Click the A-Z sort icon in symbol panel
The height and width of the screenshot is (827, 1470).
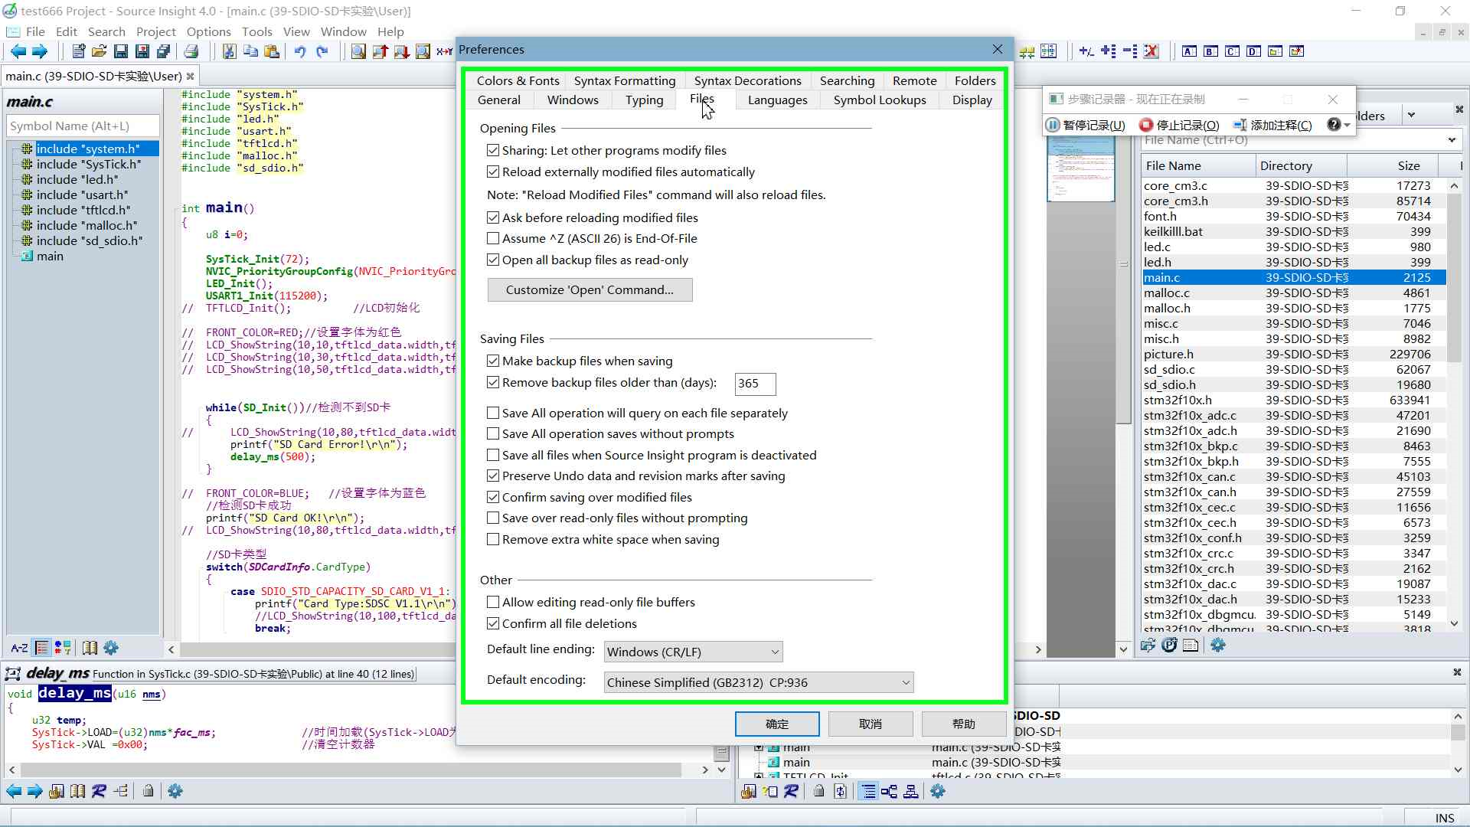click(19, 648)
